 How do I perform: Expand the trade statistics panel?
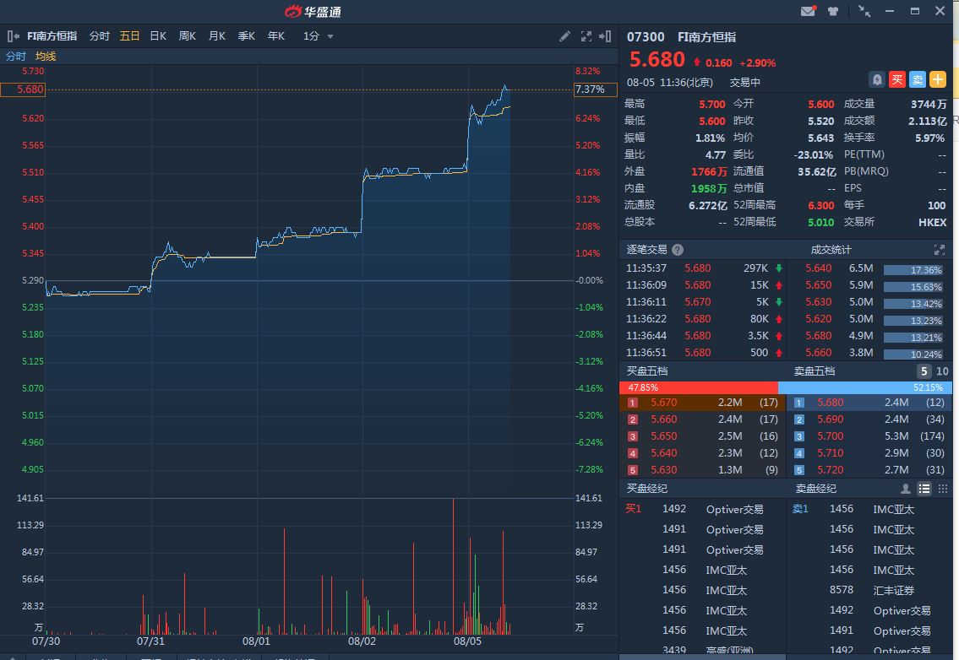tap(939, 250)
